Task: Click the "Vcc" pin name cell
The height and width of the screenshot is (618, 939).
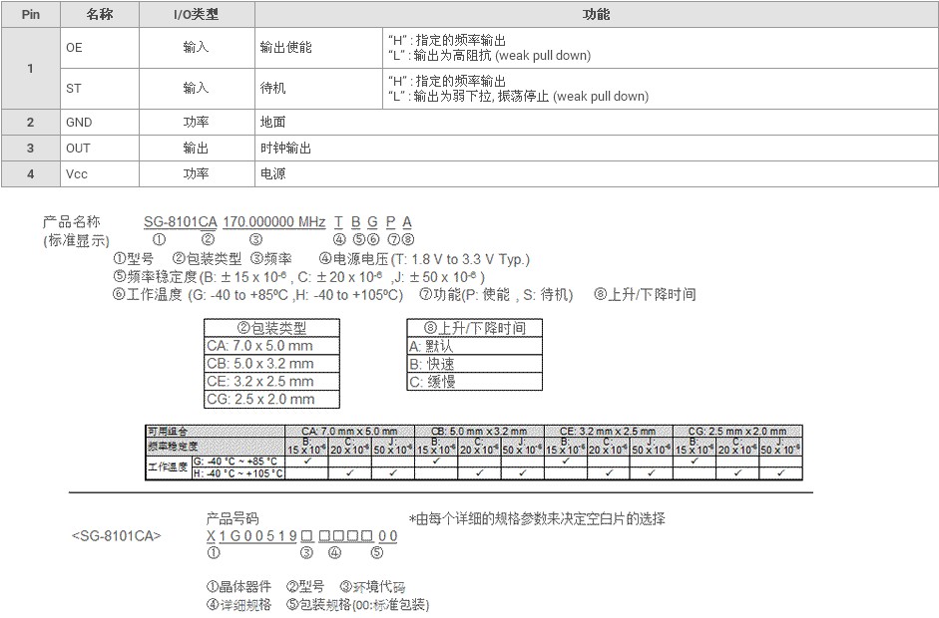Action: pyautogui.click(x=100, y=173)
